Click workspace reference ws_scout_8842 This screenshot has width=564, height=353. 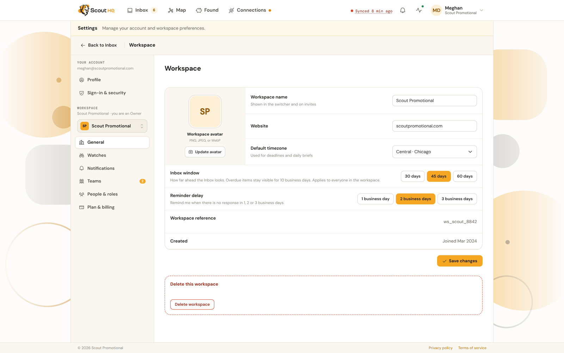click(x=460, y=222)
